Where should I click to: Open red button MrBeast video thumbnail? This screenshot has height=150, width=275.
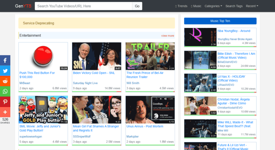[43, 56]
